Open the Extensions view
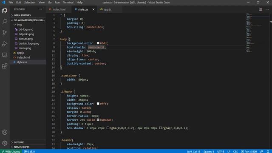 tap(5, 66)
